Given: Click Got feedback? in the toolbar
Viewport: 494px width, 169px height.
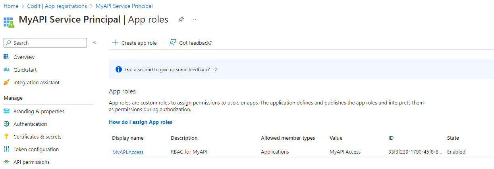Looking at the screenshot, I should click(191, 43).
